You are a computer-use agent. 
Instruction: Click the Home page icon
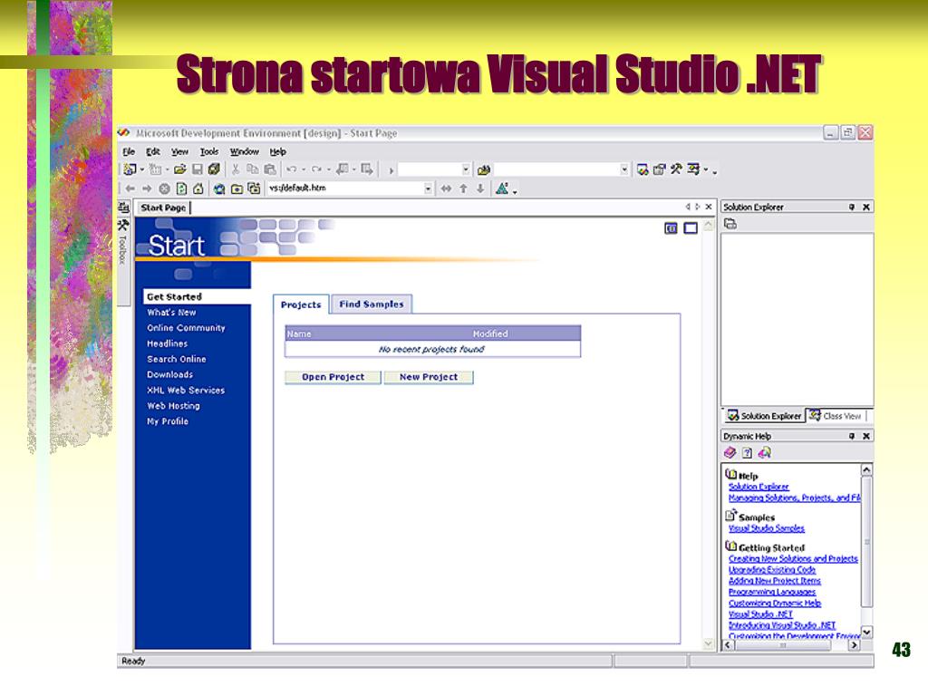coord(198,188)
